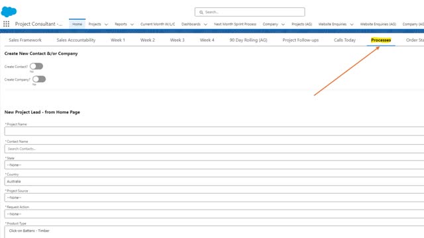Switch to the Week 3 tab
424x238 pixels.
pyautogui.click(x=178, y=40)
